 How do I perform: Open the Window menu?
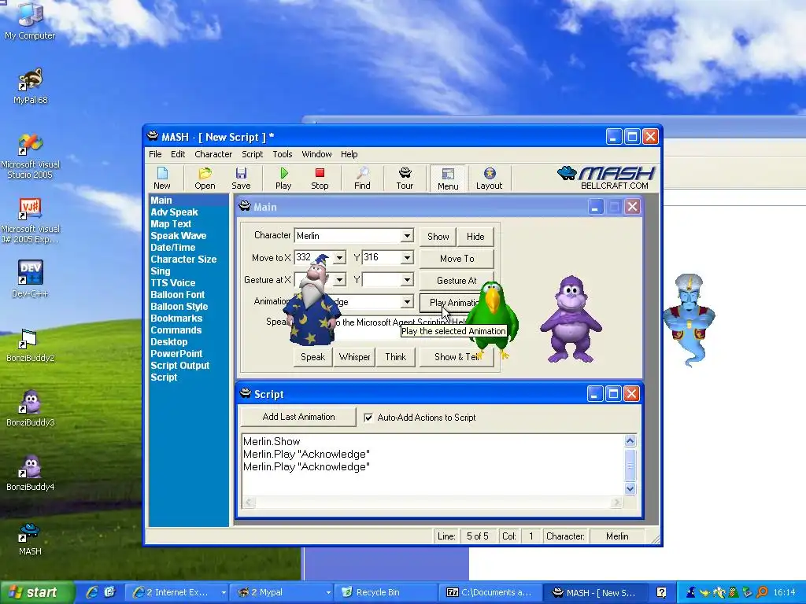coord(316,154)
